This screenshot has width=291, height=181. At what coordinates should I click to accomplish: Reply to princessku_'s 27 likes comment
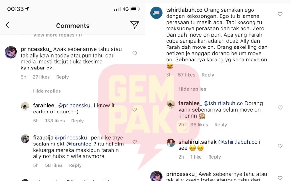point(62,77)
